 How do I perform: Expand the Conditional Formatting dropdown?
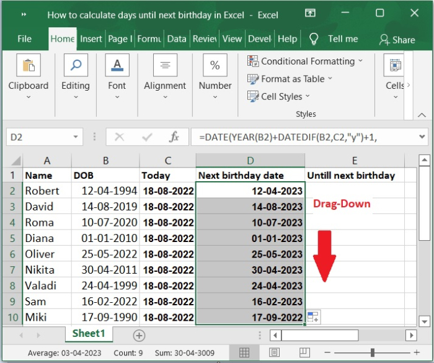(360, 61)
